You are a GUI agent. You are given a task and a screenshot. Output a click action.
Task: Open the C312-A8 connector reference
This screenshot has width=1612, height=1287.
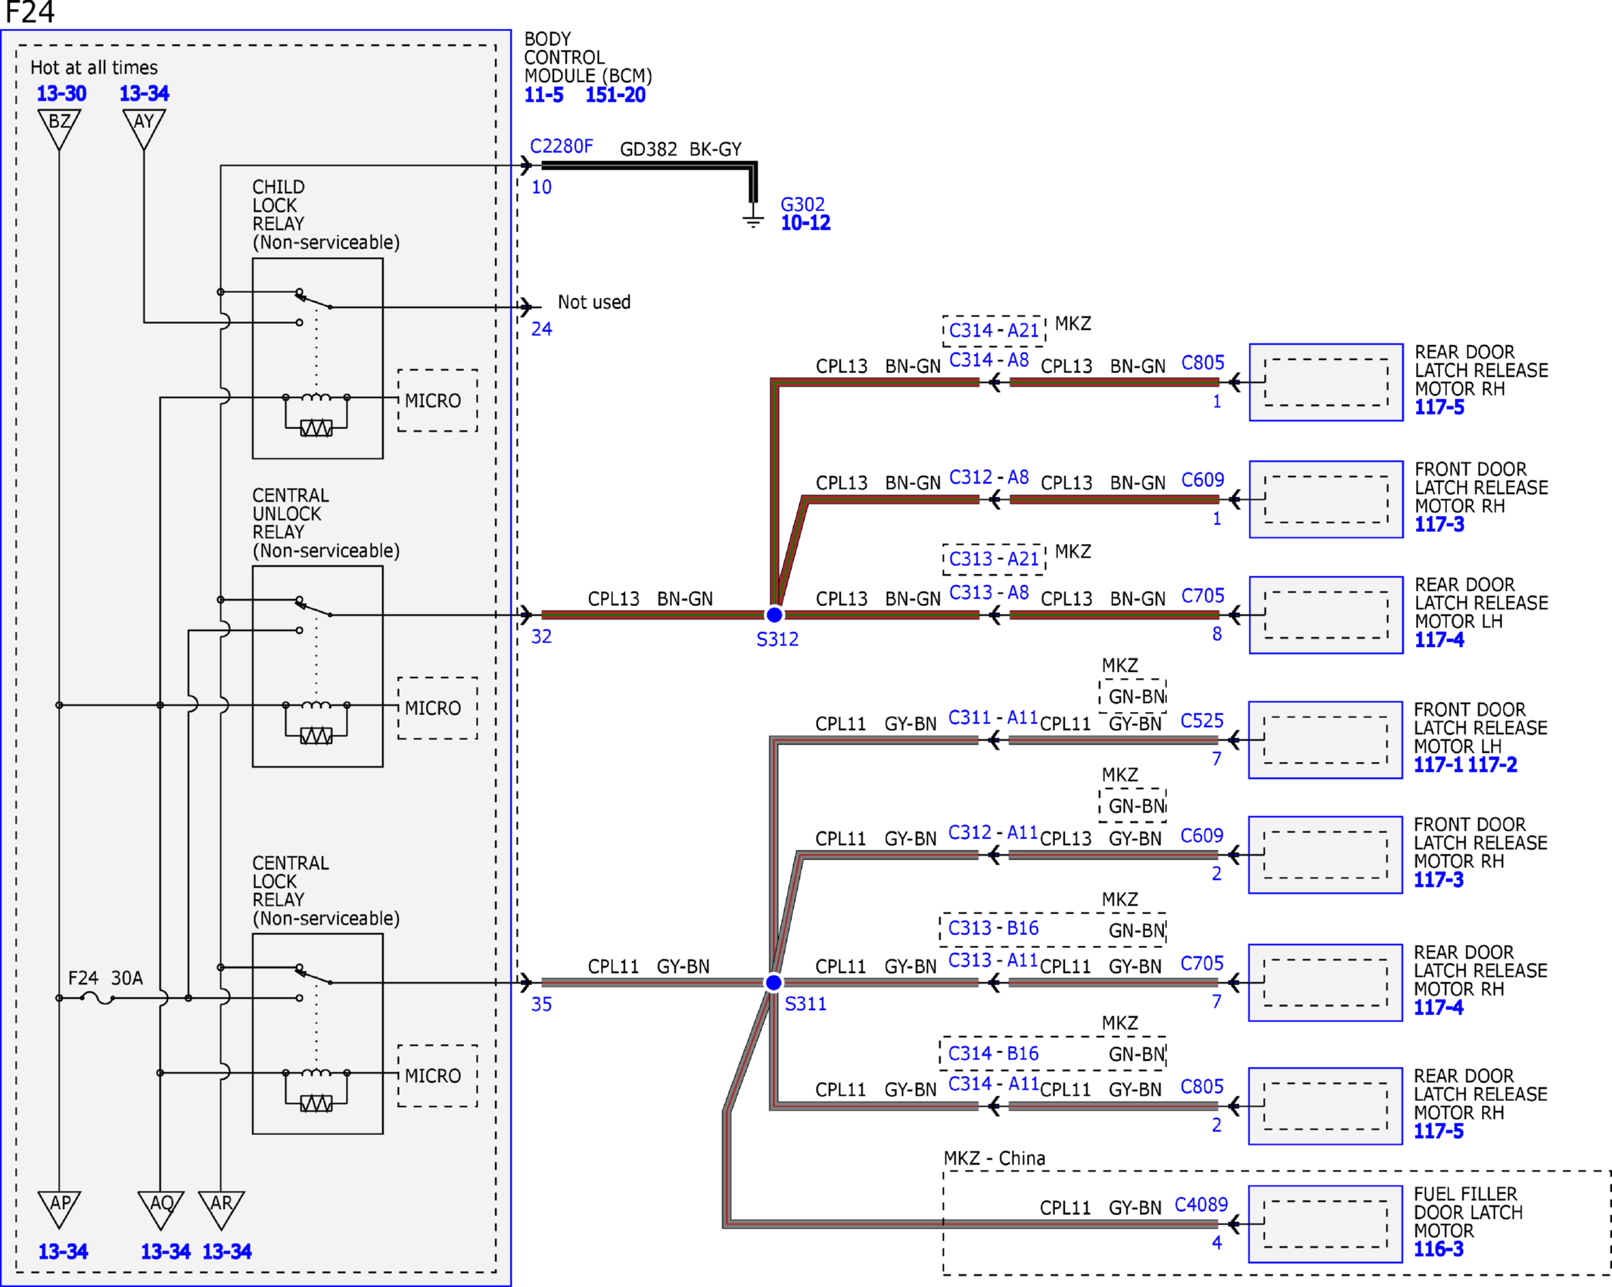coord(989,477)
